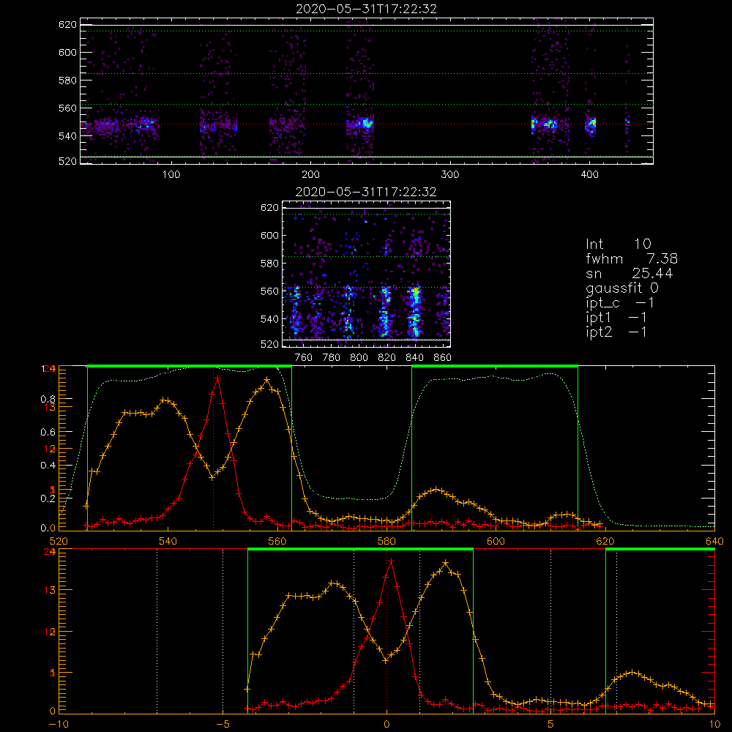The width and height of the screenshot is (732, 732).
Task: Click the '300' x-axis label of the top spectrogram
Action: (x=450, y=175)
